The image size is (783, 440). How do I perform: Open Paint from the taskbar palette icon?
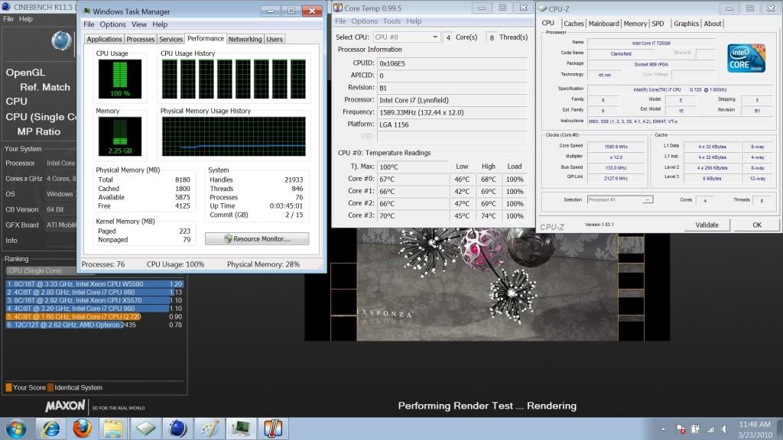tap(210, 429)
